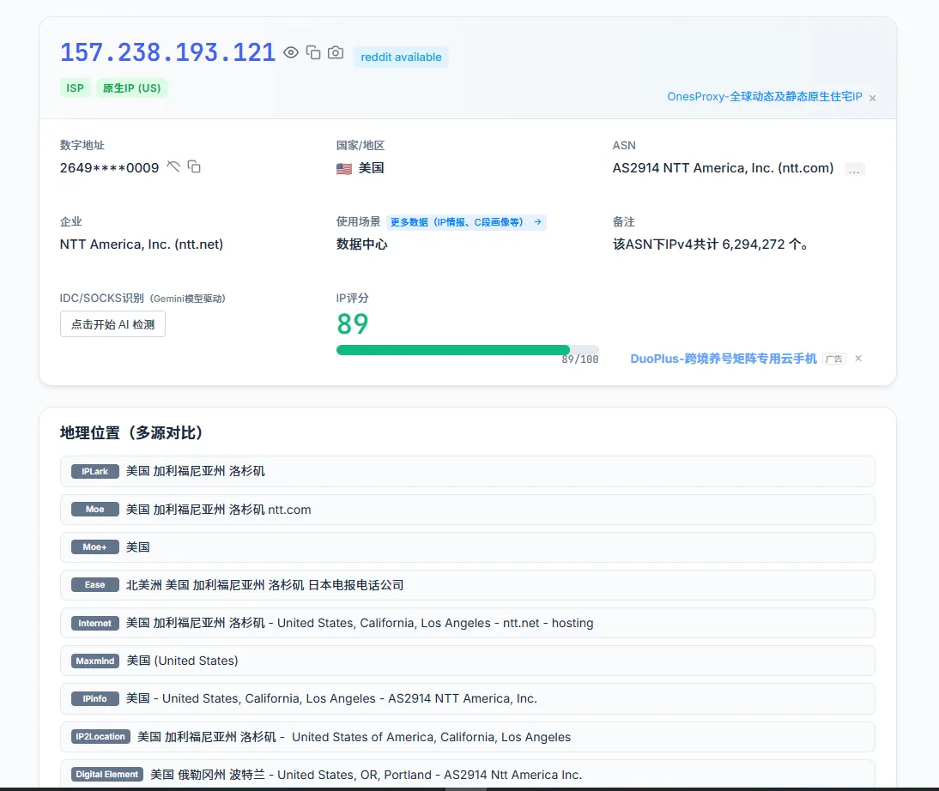Click remark 该ASN下IPv4共计 6,294,272 个

click(x=710, y=245)
